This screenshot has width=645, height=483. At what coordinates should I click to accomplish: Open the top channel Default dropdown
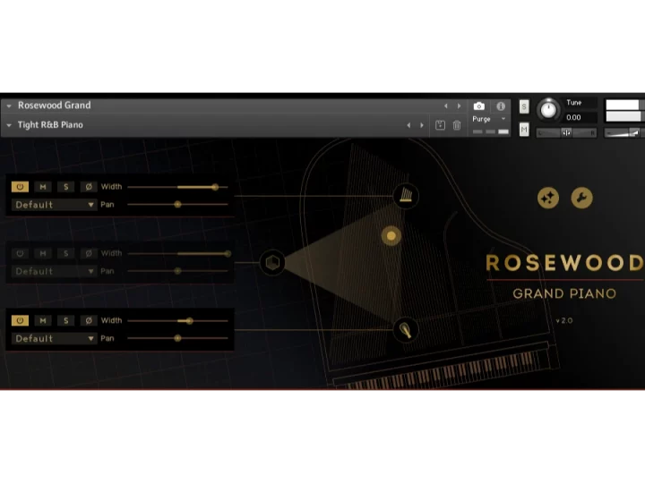tap(54, 205)
